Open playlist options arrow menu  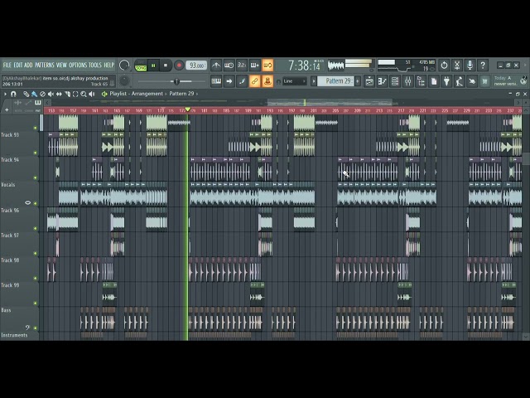[x=5, y=94]
